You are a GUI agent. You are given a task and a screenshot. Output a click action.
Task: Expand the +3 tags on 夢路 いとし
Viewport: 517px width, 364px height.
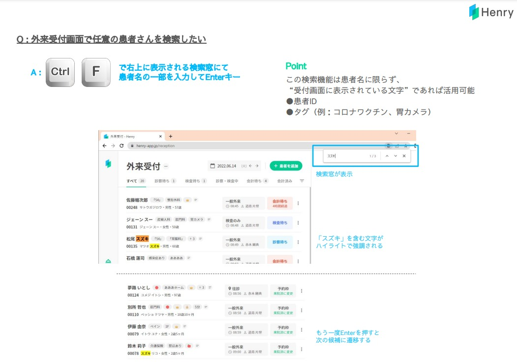coord(201,288)
